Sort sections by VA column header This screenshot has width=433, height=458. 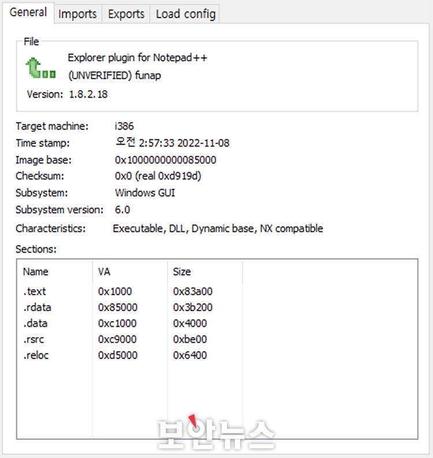click(x=130, y=272)
